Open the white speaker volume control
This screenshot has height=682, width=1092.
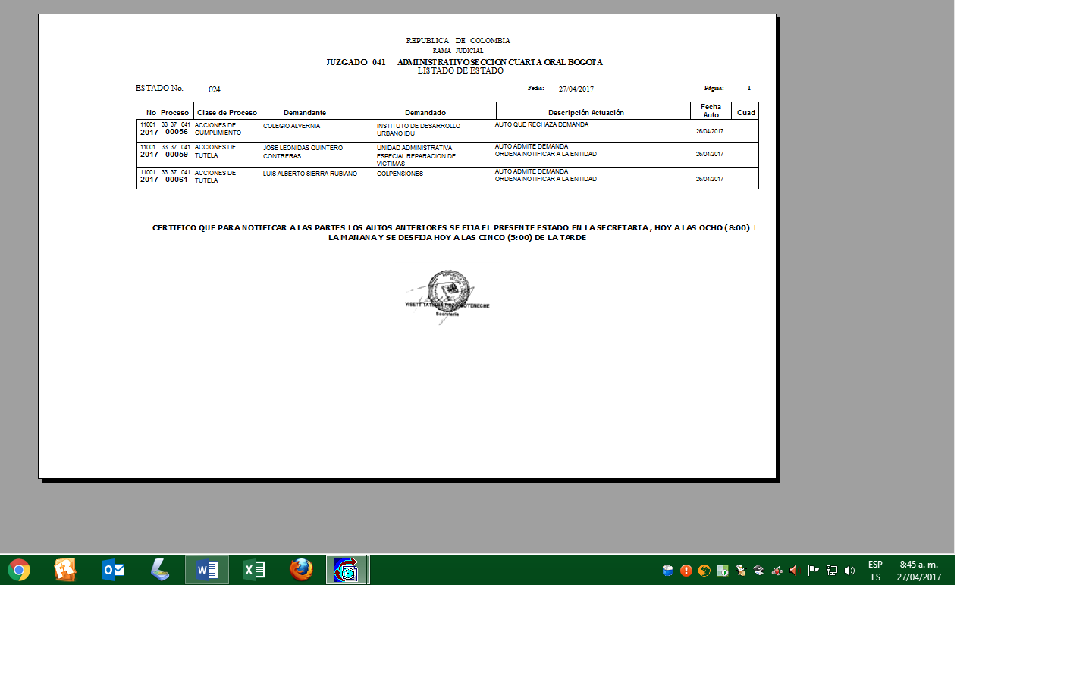(x=849, y=571)
